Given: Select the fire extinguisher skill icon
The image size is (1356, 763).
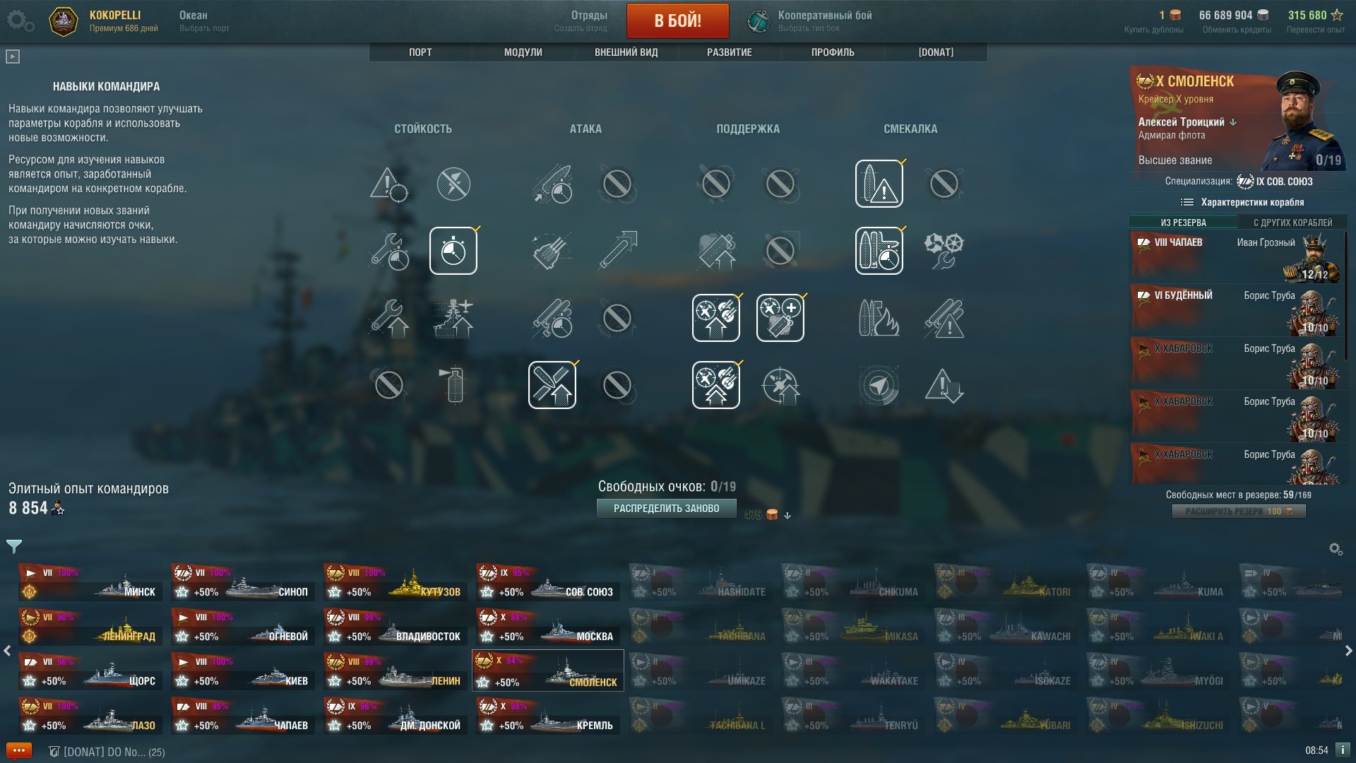Looking at the screenshot, I should click(453, 385).
